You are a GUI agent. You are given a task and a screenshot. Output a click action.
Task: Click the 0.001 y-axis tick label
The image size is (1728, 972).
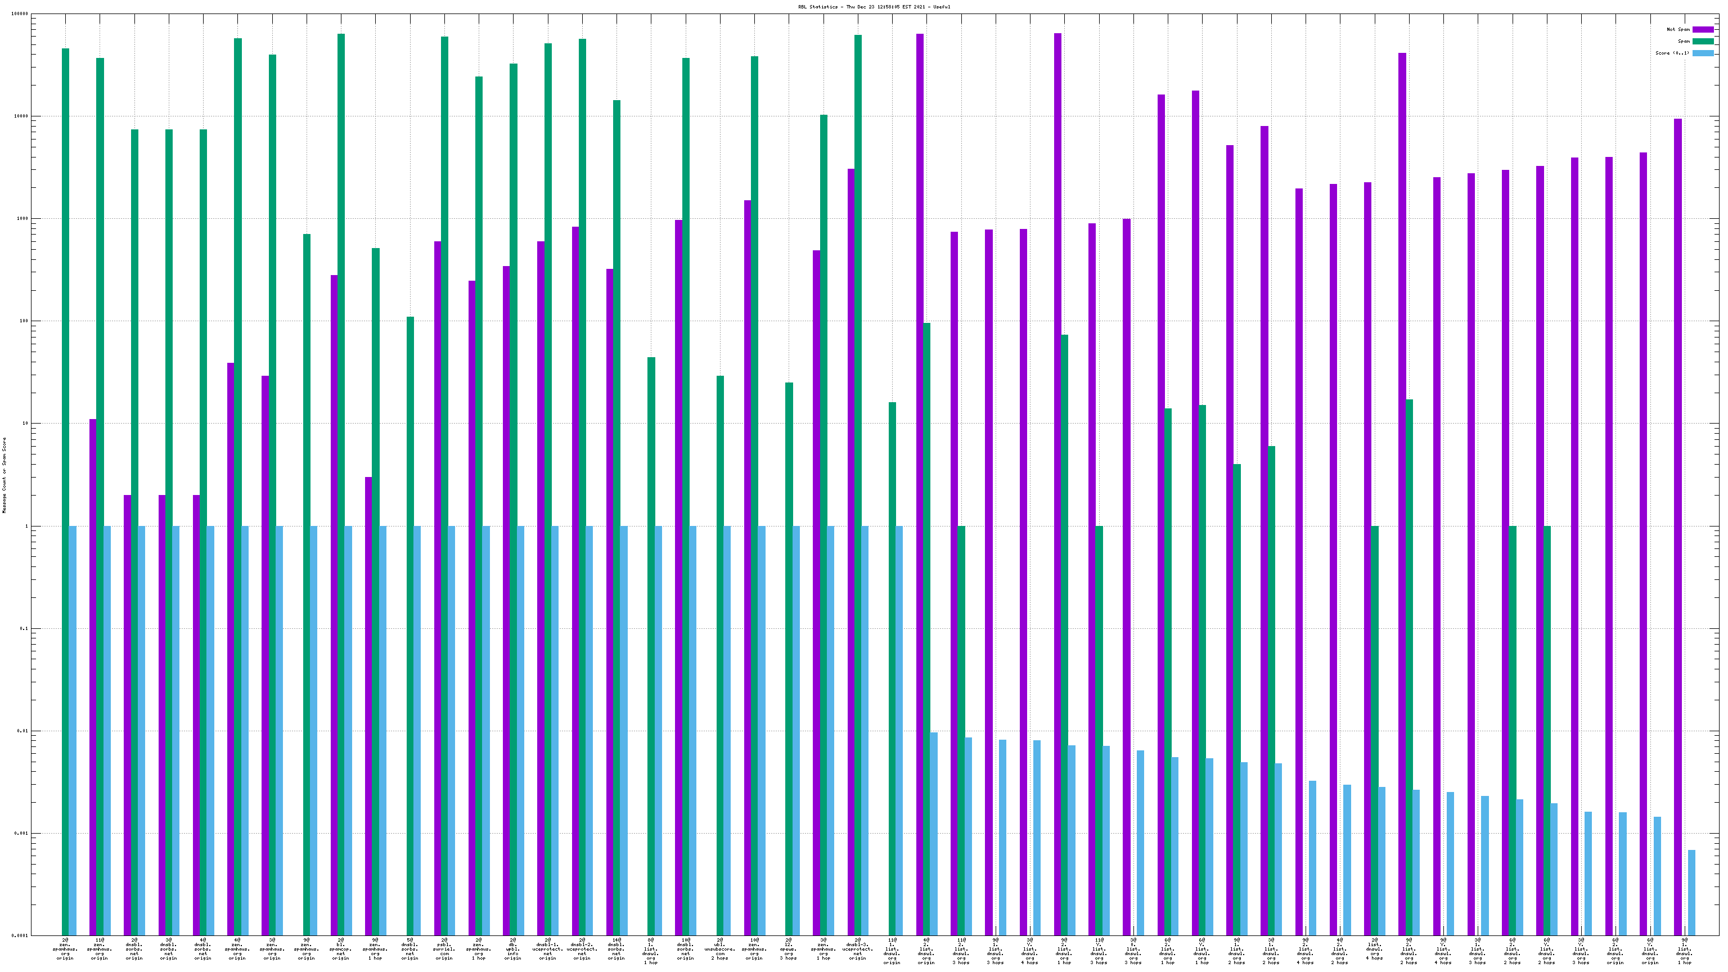tap(21, 834)
